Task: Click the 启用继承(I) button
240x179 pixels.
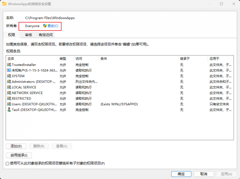Action: [x=19, y=155]
